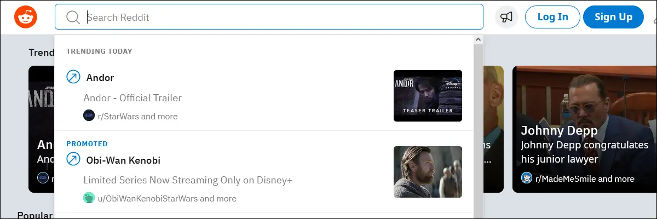Click the r/StarWars community avatar icon
This screenshot has height=219, width=657.
click(x=89, y=116)
